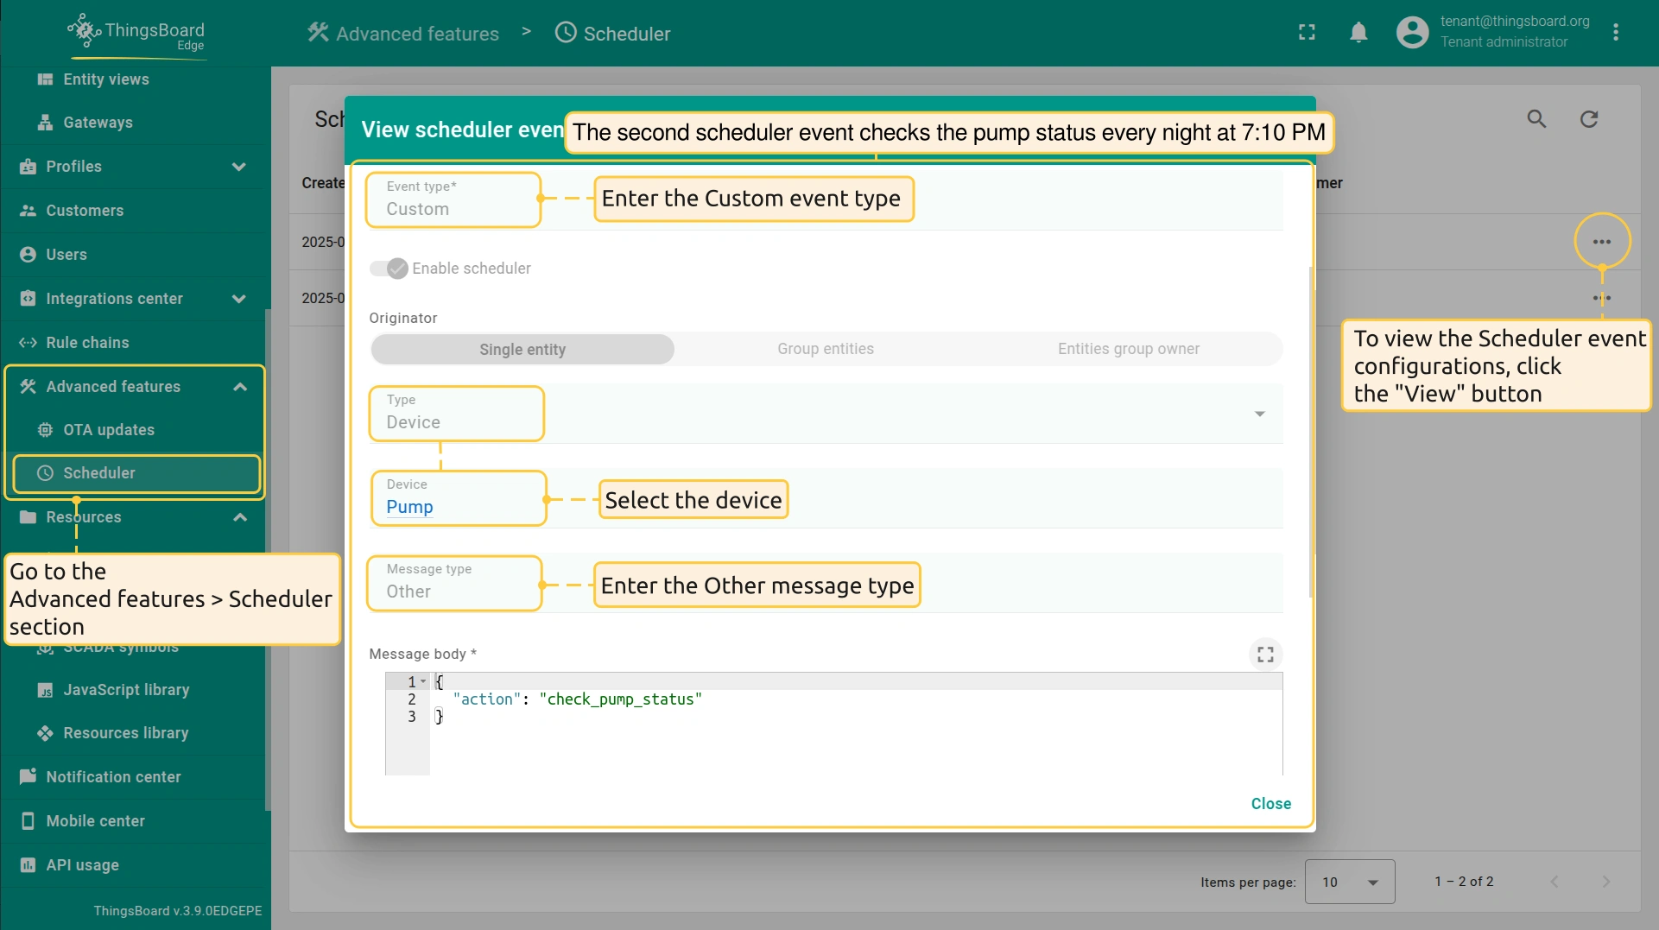
Task: Open the OTA updates menu item
Action: pyautogui.click(x=109, y=430)
